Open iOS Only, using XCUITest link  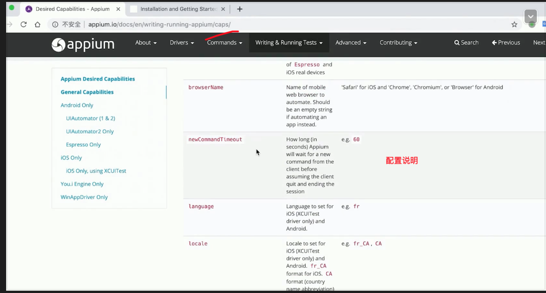click(96, 171)
